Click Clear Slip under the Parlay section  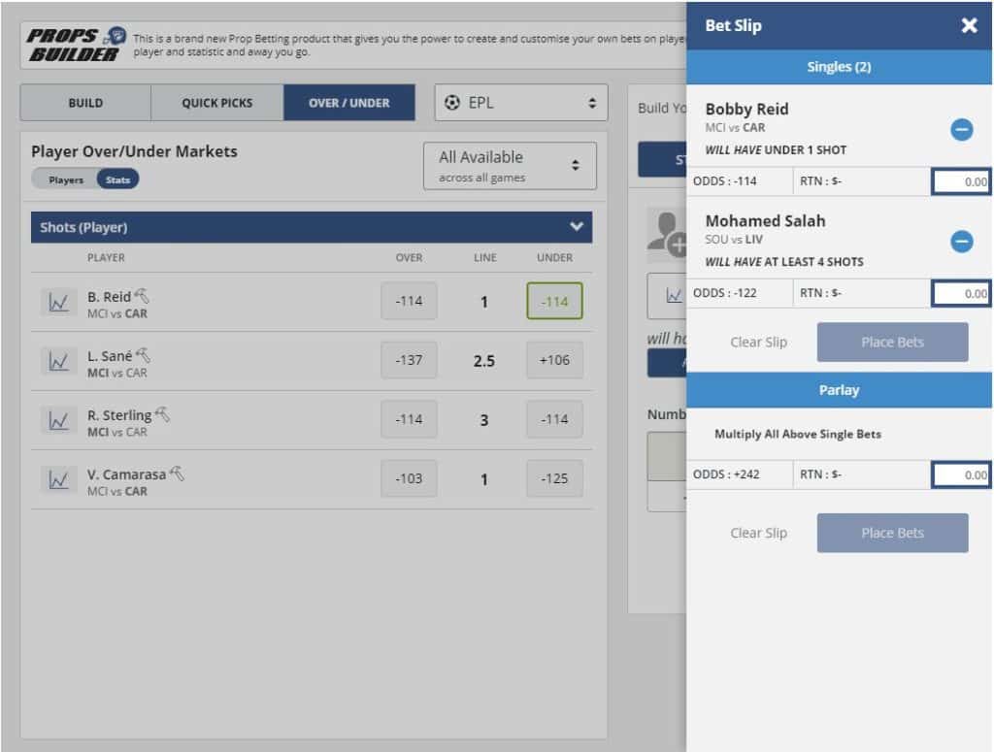click(758, 533)
